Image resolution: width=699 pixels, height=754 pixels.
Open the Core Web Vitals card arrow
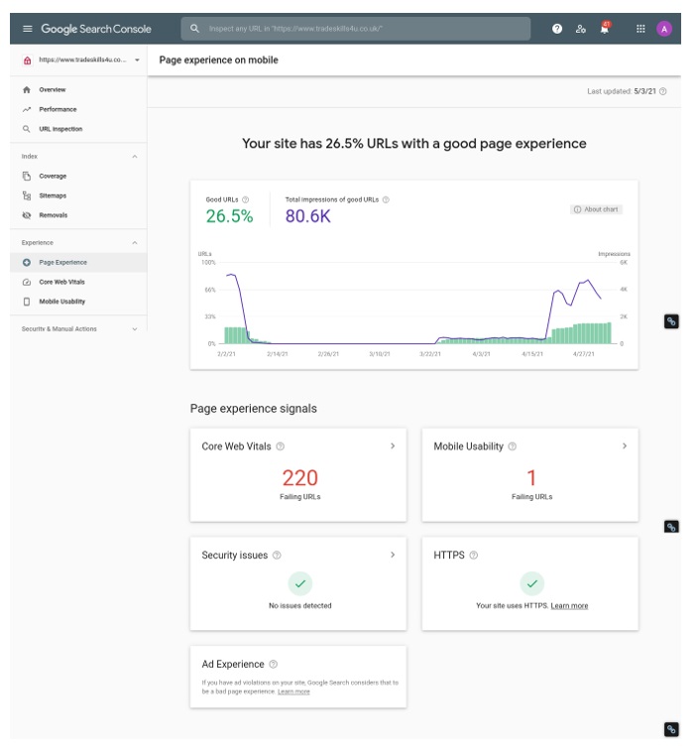click(393, 446)
